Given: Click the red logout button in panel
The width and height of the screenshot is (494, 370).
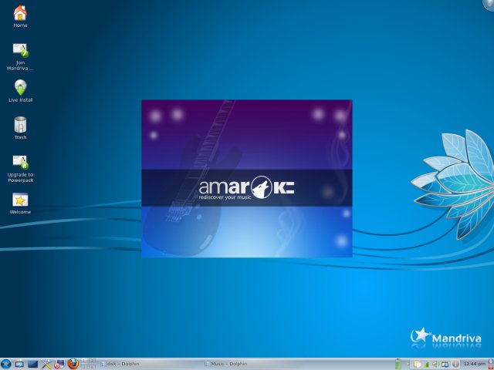Looking at the screenshot, I should 491,367.
